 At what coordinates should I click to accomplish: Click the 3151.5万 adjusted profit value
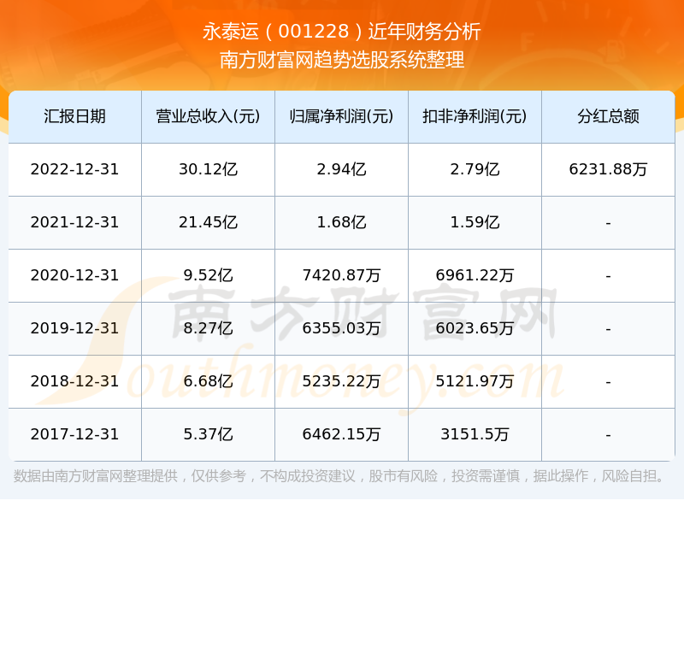475,434
